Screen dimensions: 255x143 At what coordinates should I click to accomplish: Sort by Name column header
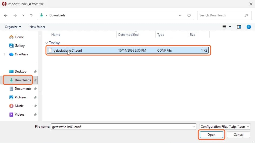click(56, 35)
